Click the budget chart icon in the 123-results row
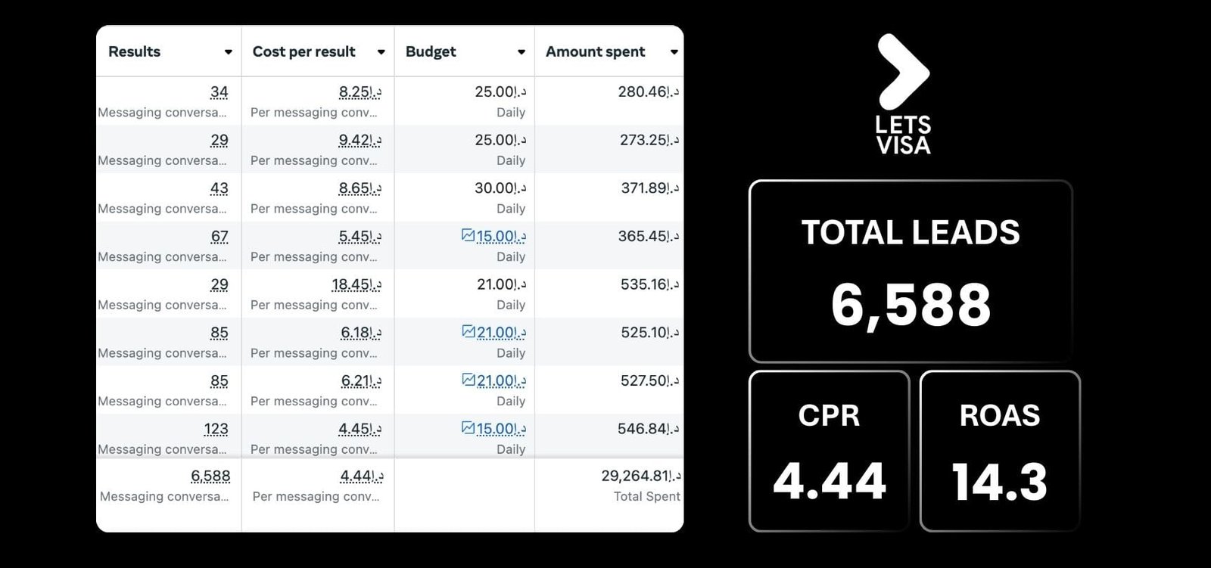Screen dimensions: 1211x568 click(x=468, y=428)
